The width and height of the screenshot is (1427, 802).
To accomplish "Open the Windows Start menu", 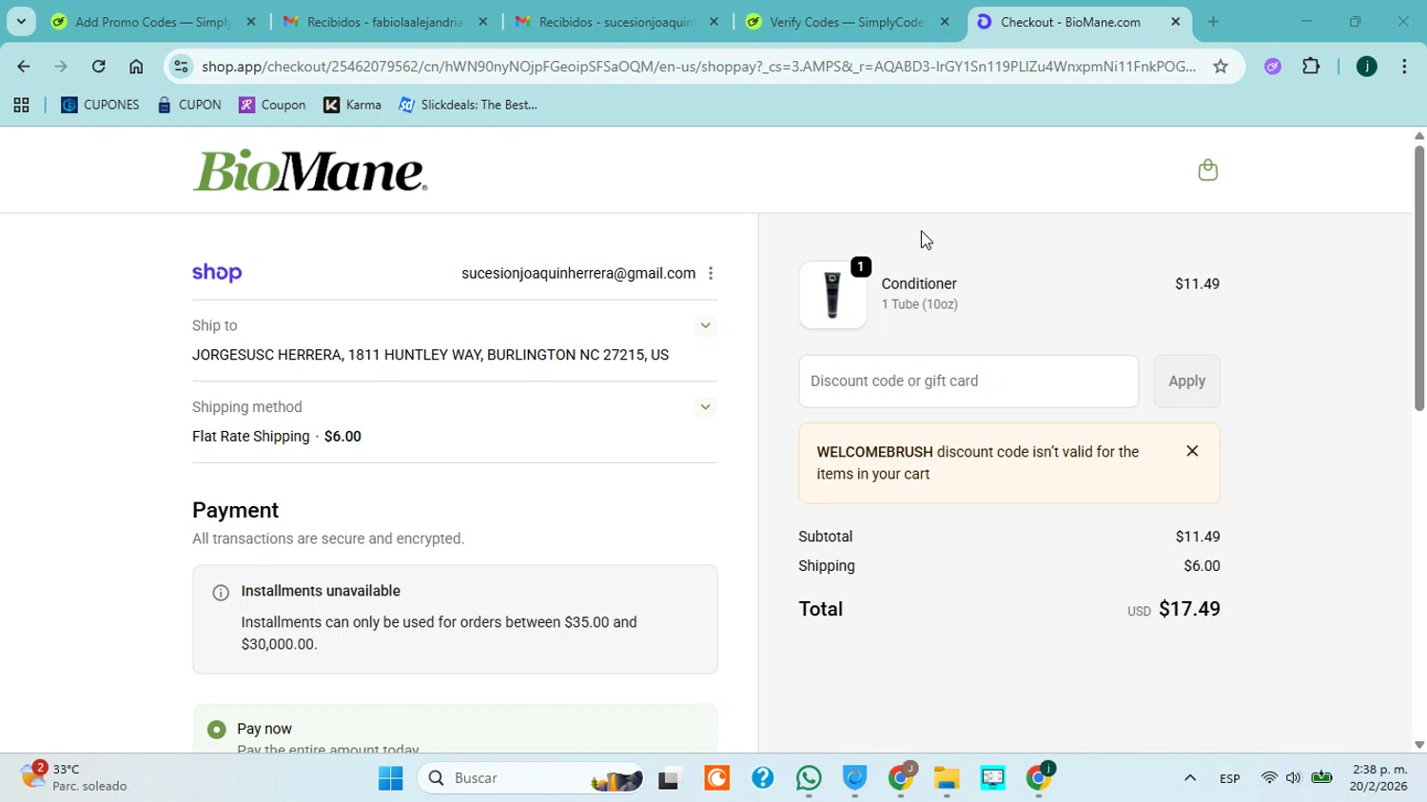I will coord(390,778).
